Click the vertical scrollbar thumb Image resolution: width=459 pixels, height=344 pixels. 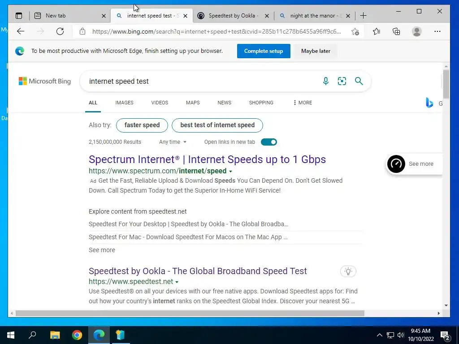[446, 84]
